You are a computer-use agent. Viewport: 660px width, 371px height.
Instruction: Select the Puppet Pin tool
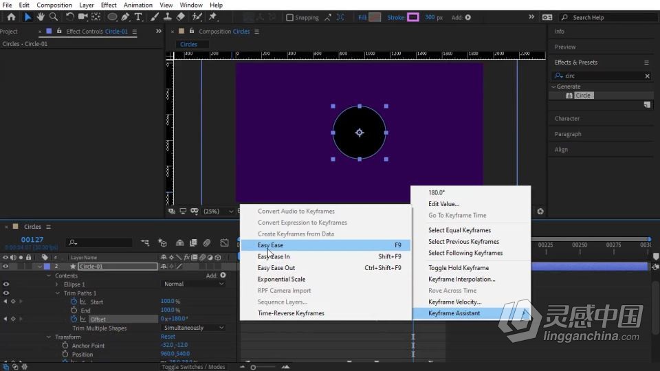pos(212,16)
